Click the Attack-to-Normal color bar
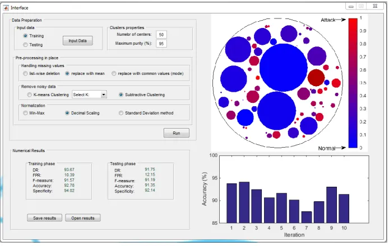The image size is (389, 246). [353, 83]
